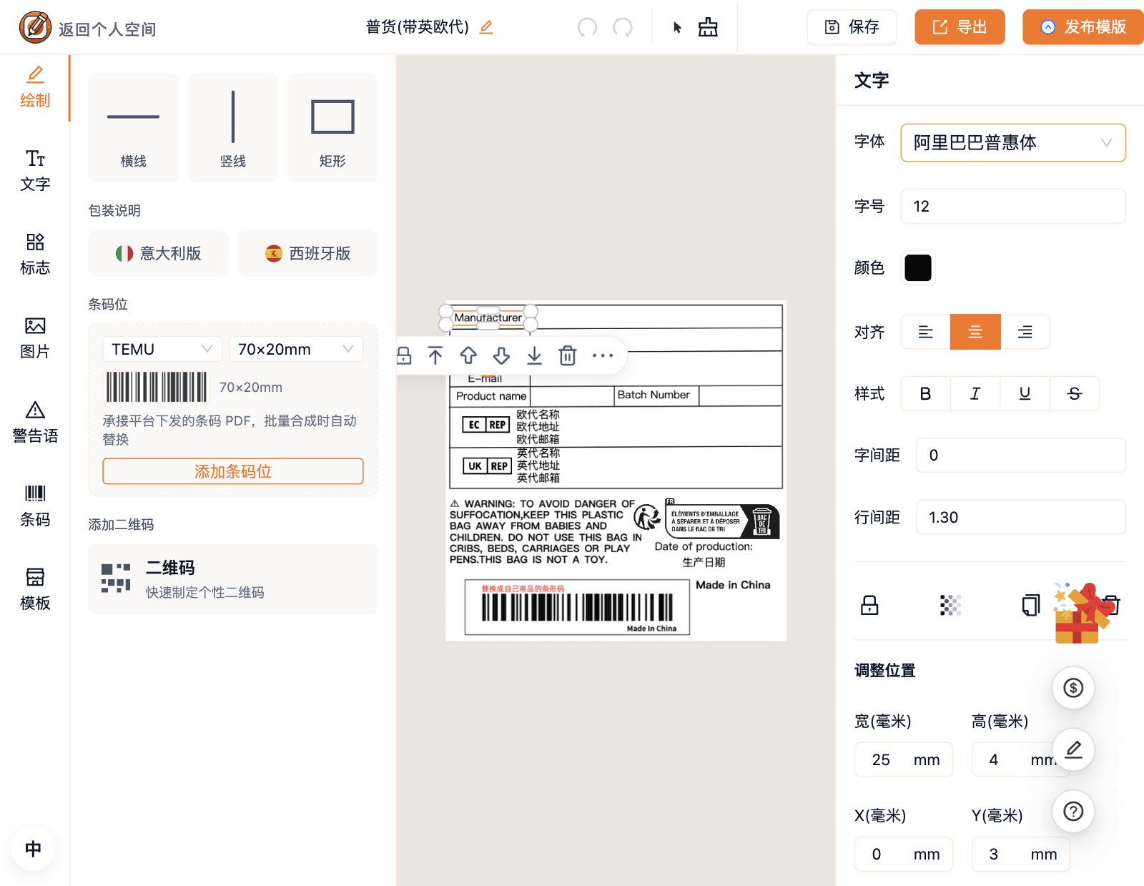Click the lock icon in properties panel
Viewport: 1144px width, 886px height.
869,606
